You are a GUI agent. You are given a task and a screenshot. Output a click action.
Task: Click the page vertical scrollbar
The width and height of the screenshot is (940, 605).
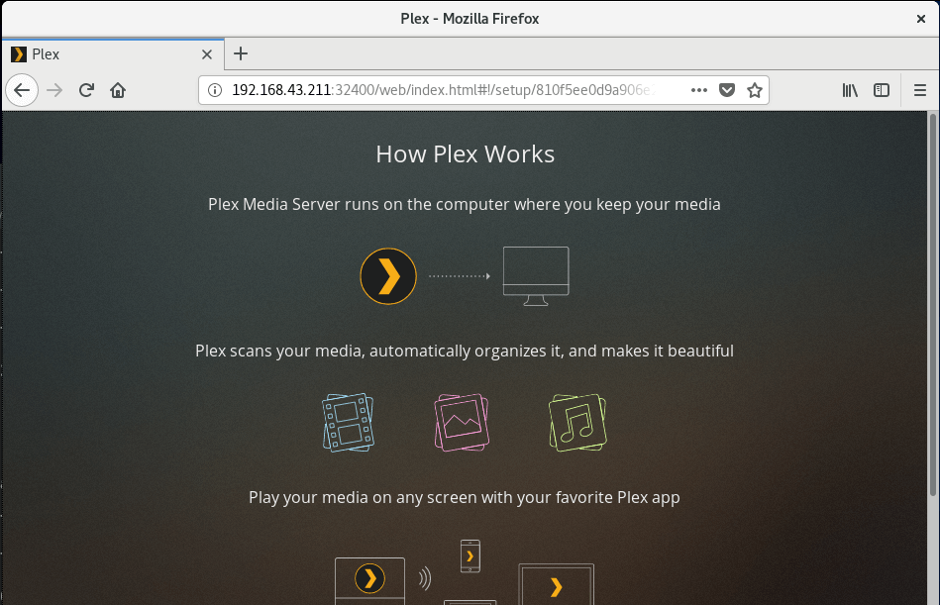(933, 304)
